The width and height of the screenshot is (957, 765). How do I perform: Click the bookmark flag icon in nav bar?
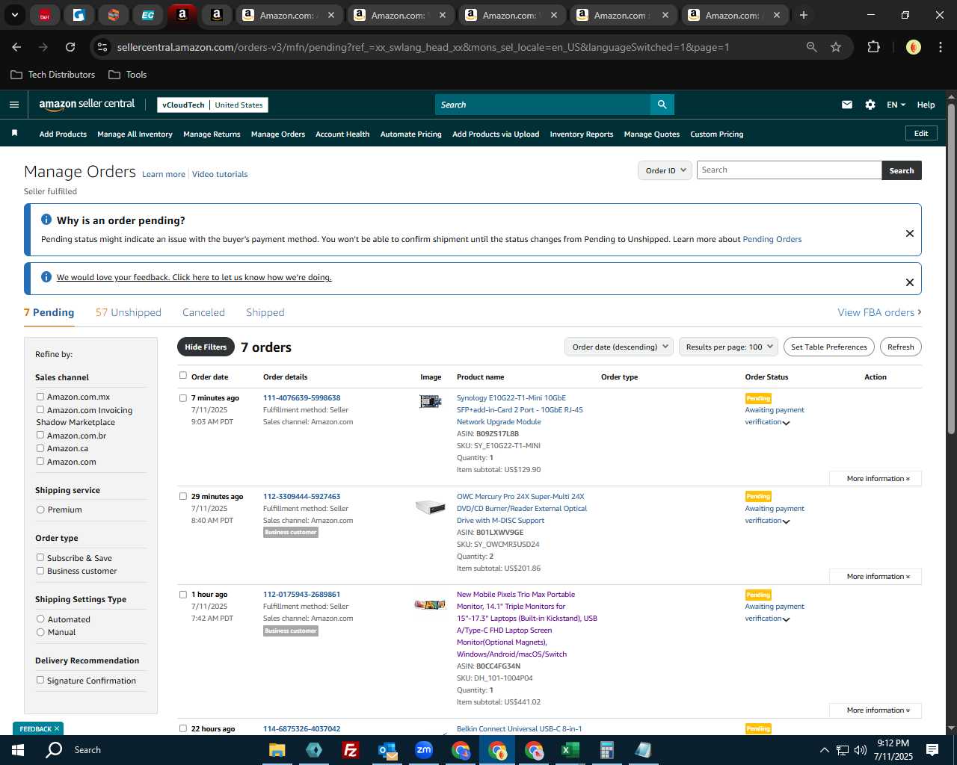[14, 133]
